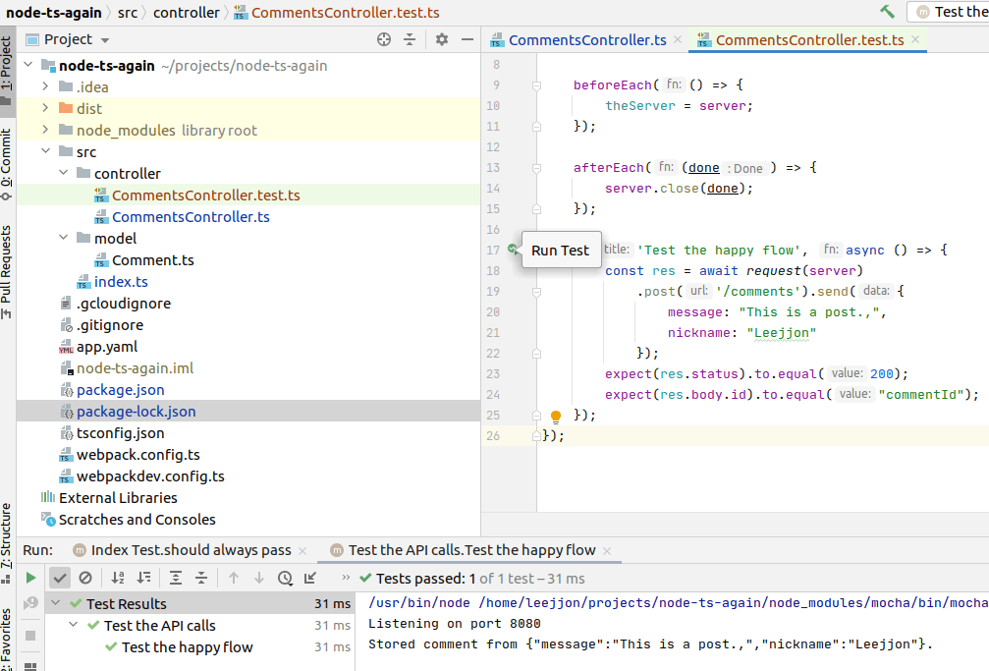
Task: Click the controller breadcrumb in navigation bar
Action: pyautogui.click(x=186, y=12)
